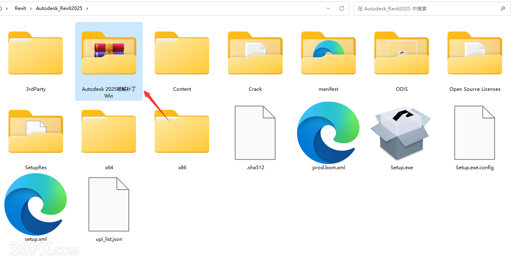
Task: Click the SetupRes folder name
Action: [x=36, y=168]
